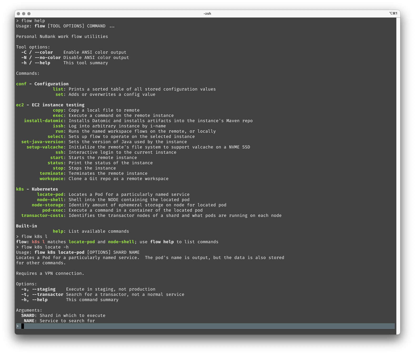Click 'EC2 instance testing' heading text

click(58, 105)
